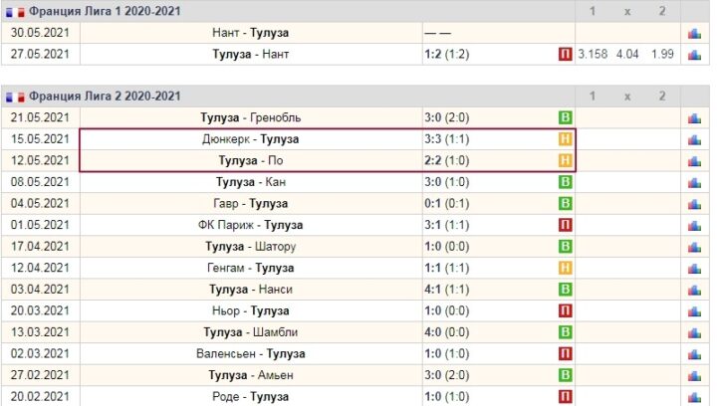
Task: Open match Генгам - Тулуза
Action: (x=251, y=268)
